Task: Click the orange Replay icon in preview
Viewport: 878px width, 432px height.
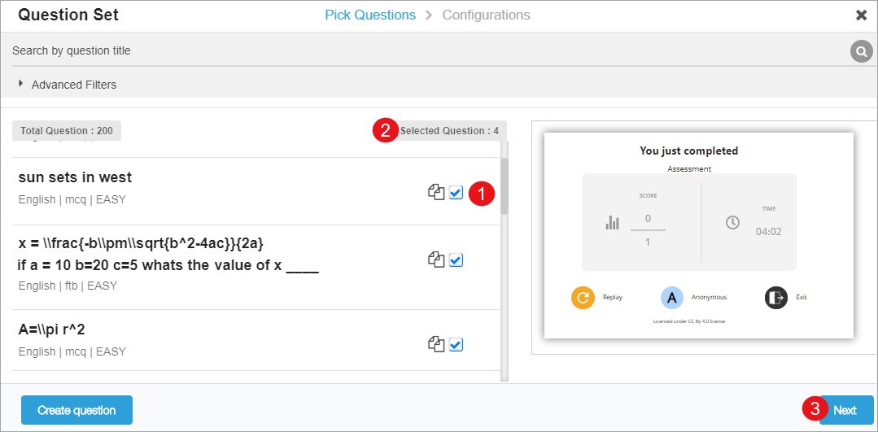Action: pos(583,298)
